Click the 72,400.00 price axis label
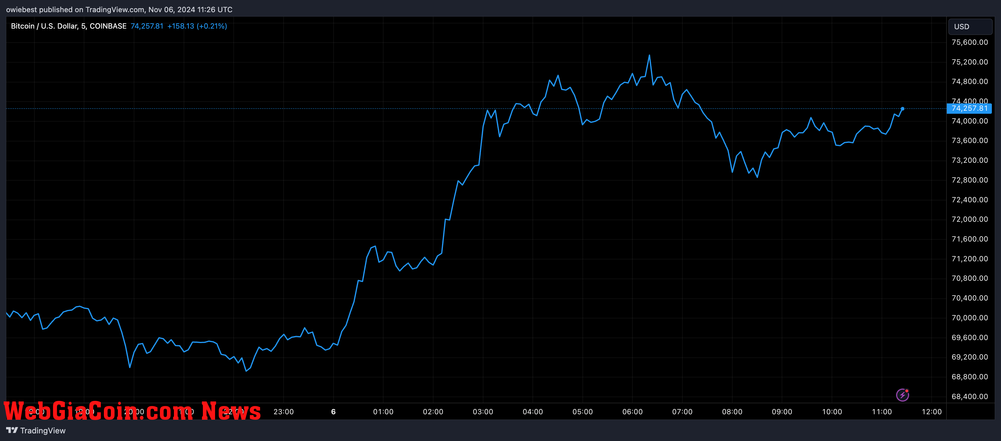This screenshot has height=441, width=1001. (x=970, y=200)
